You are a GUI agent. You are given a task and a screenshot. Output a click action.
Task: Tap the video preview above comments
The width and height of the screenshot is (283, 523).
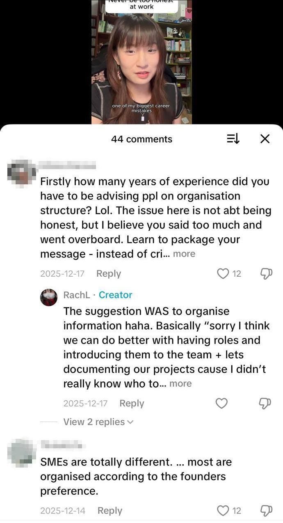[x=141, y=62]
